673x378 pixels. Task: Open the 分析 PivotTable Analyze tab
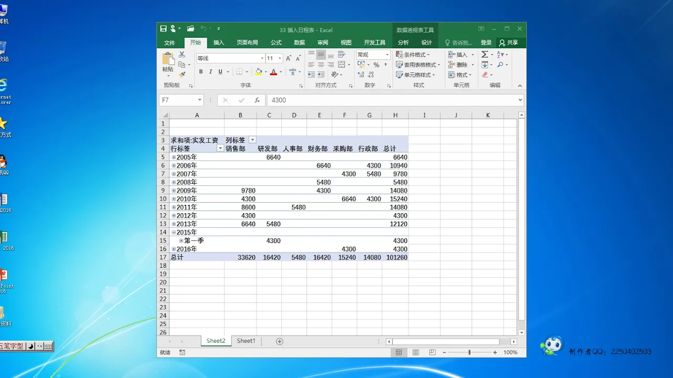coord(403,43)
